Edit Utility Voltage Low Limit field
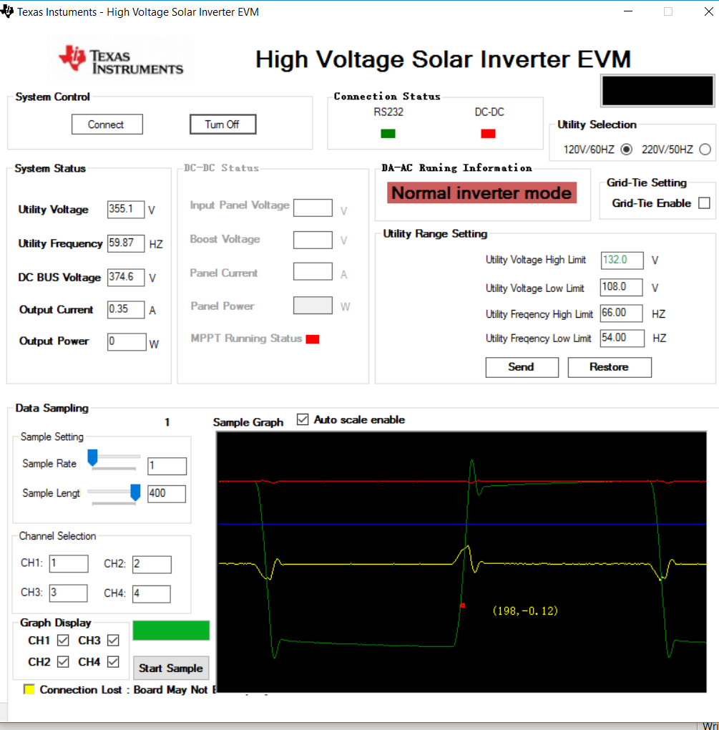719x730 pixels. [621, 287]
